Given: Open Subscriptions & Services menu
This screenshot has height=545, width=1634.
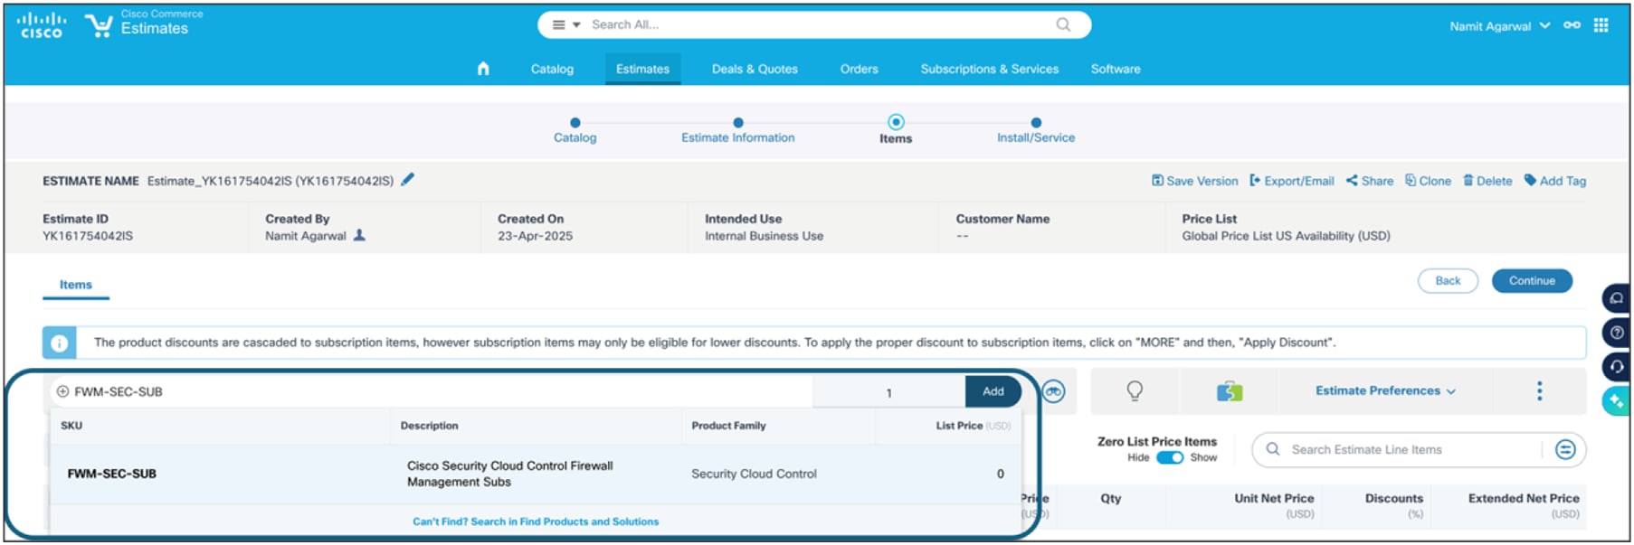Looking at the screenshot, I should pyautogui.click(x=989, y=69).
